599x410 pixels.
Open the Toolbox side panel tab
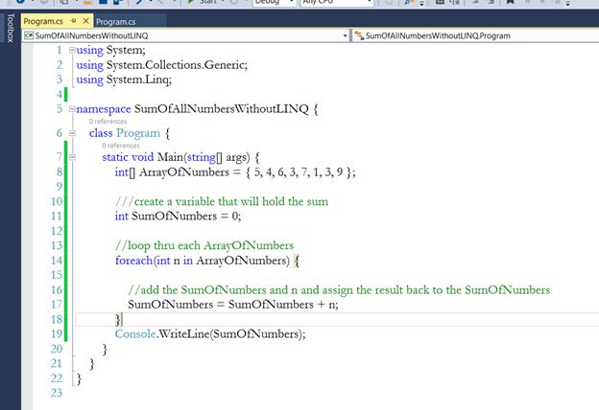[11, 28]
